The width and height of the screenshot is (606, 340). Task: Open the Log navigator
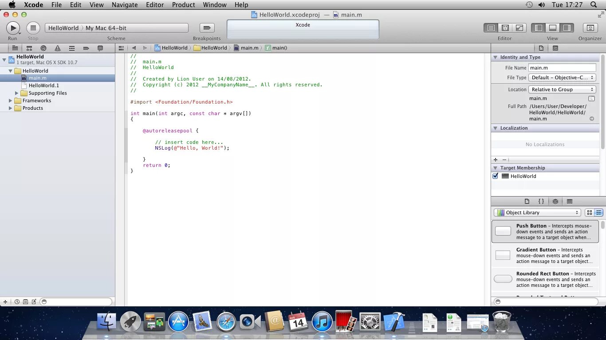click(x=100, y=48)
